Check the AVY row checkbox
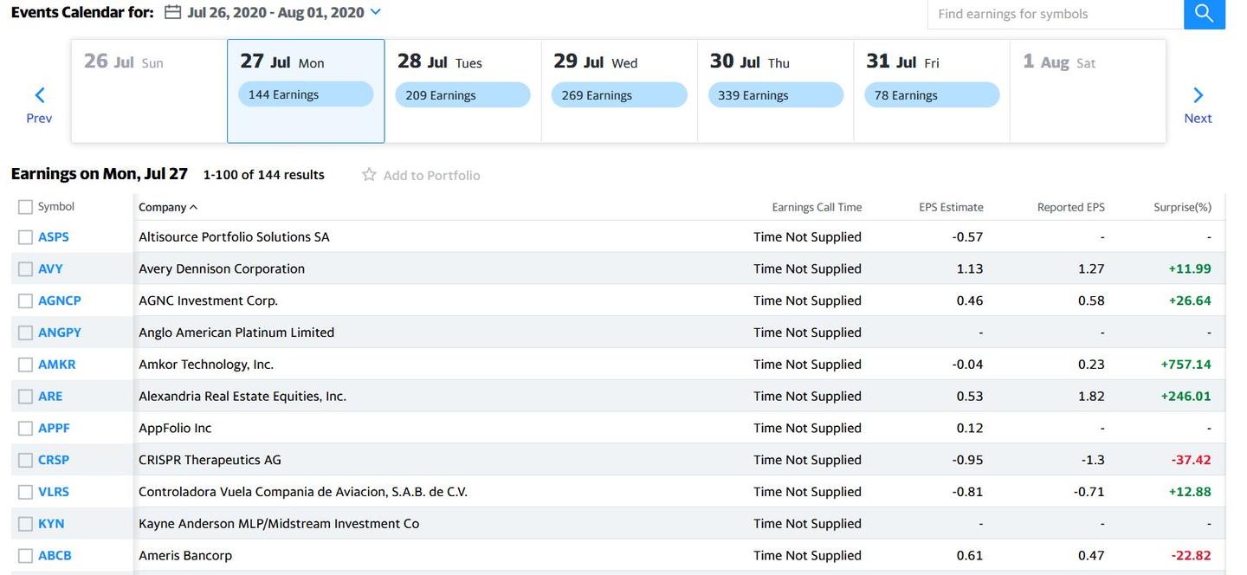The height and width of the screenshot is (575, 1247). point(25,269)
